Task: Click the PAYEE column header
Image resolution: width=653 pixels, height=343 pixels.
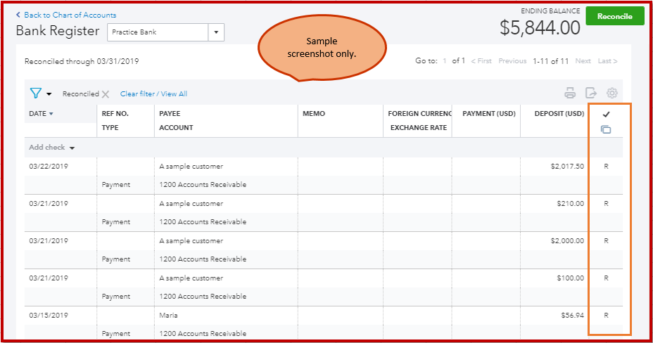Action: [x=170, y=113]
